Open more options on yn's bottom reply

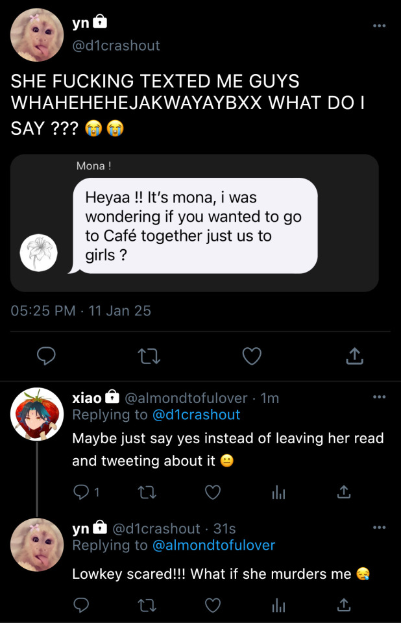coord(380,528)
